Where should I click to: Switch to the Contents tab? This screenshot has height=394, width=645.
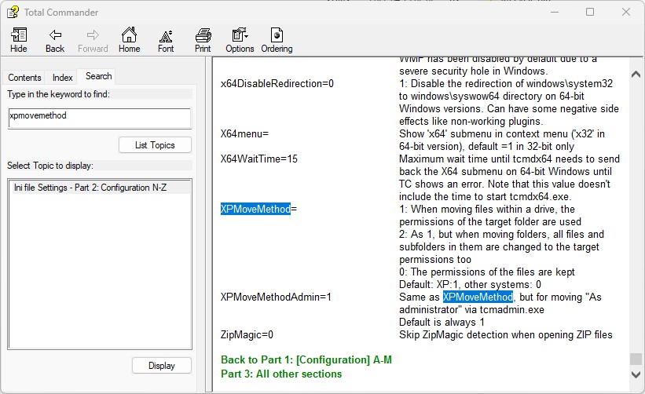(x=24, y=77)
